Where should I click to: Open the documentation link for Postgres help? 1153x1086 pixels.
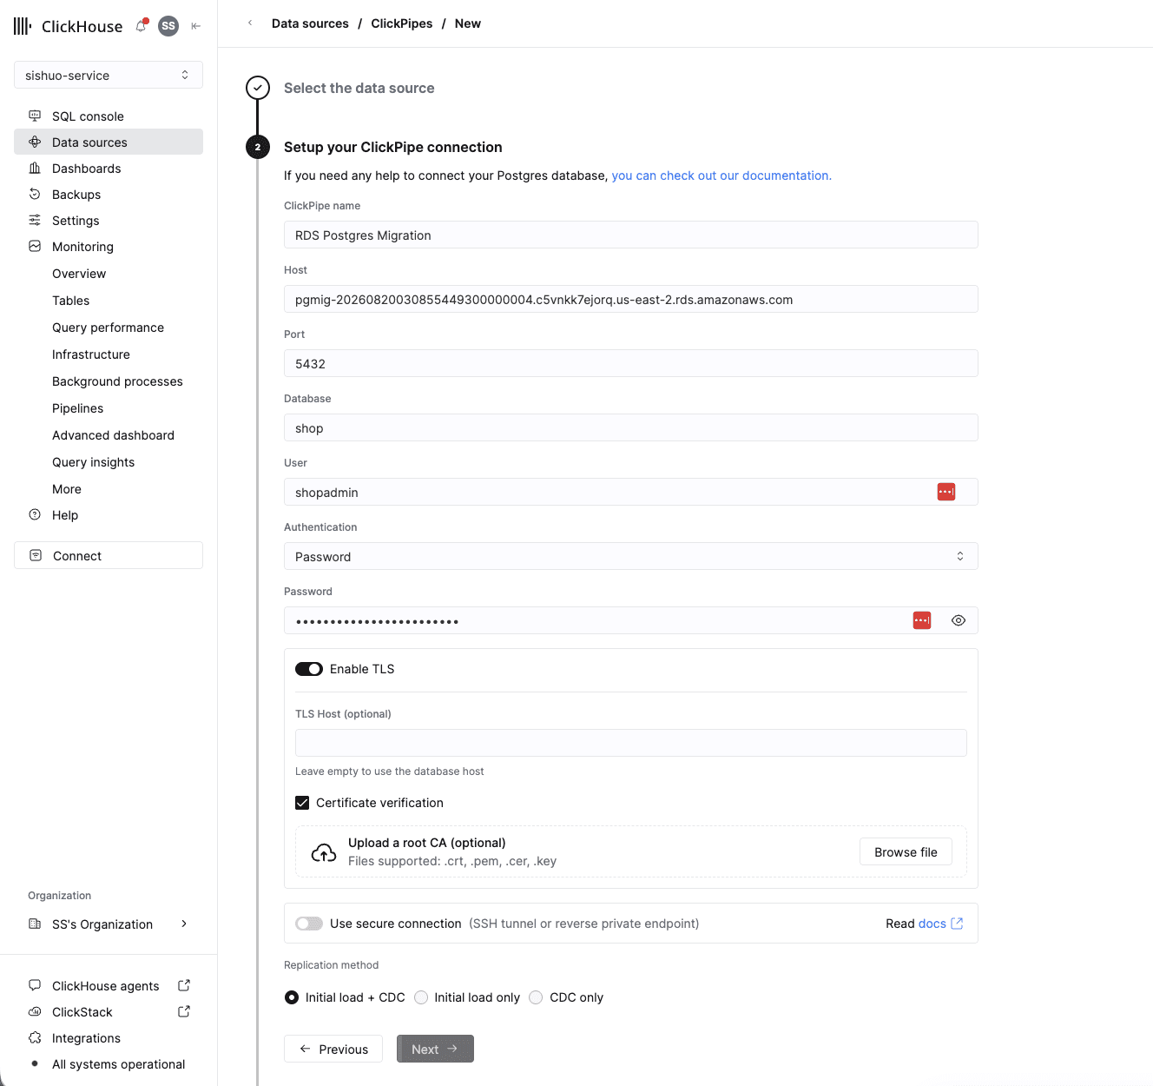(x=721, y=175)
